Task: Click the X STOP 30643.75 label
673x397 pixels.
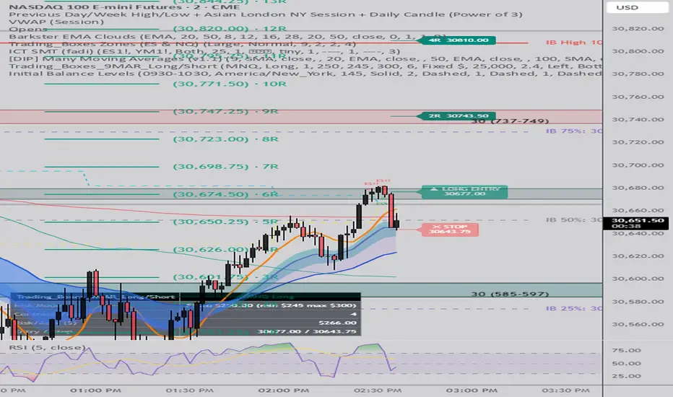Action: coord(450,230)
